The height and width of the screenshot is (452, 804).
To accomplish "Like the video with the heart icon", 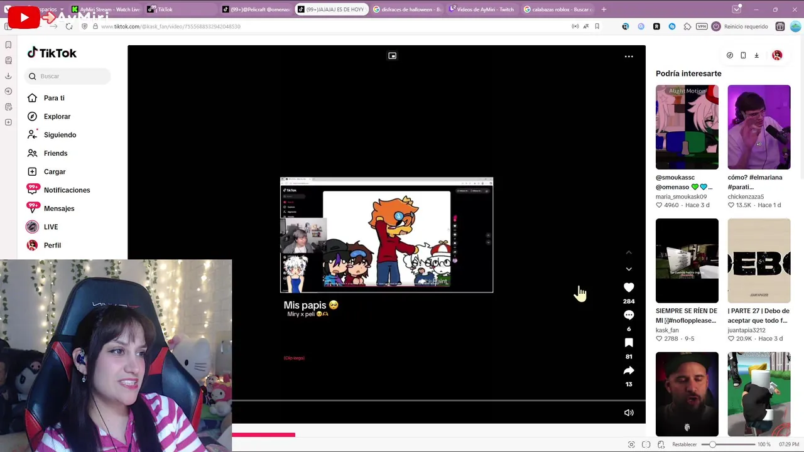I will click(629, 288).
